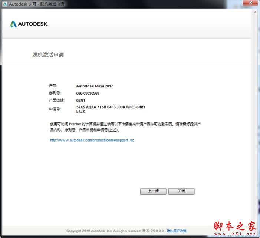The width and height of the screenshot is (260, 238).
Task: Open the productlicensesupport_sc hyperlink
Action: click(x=92, y=140)
